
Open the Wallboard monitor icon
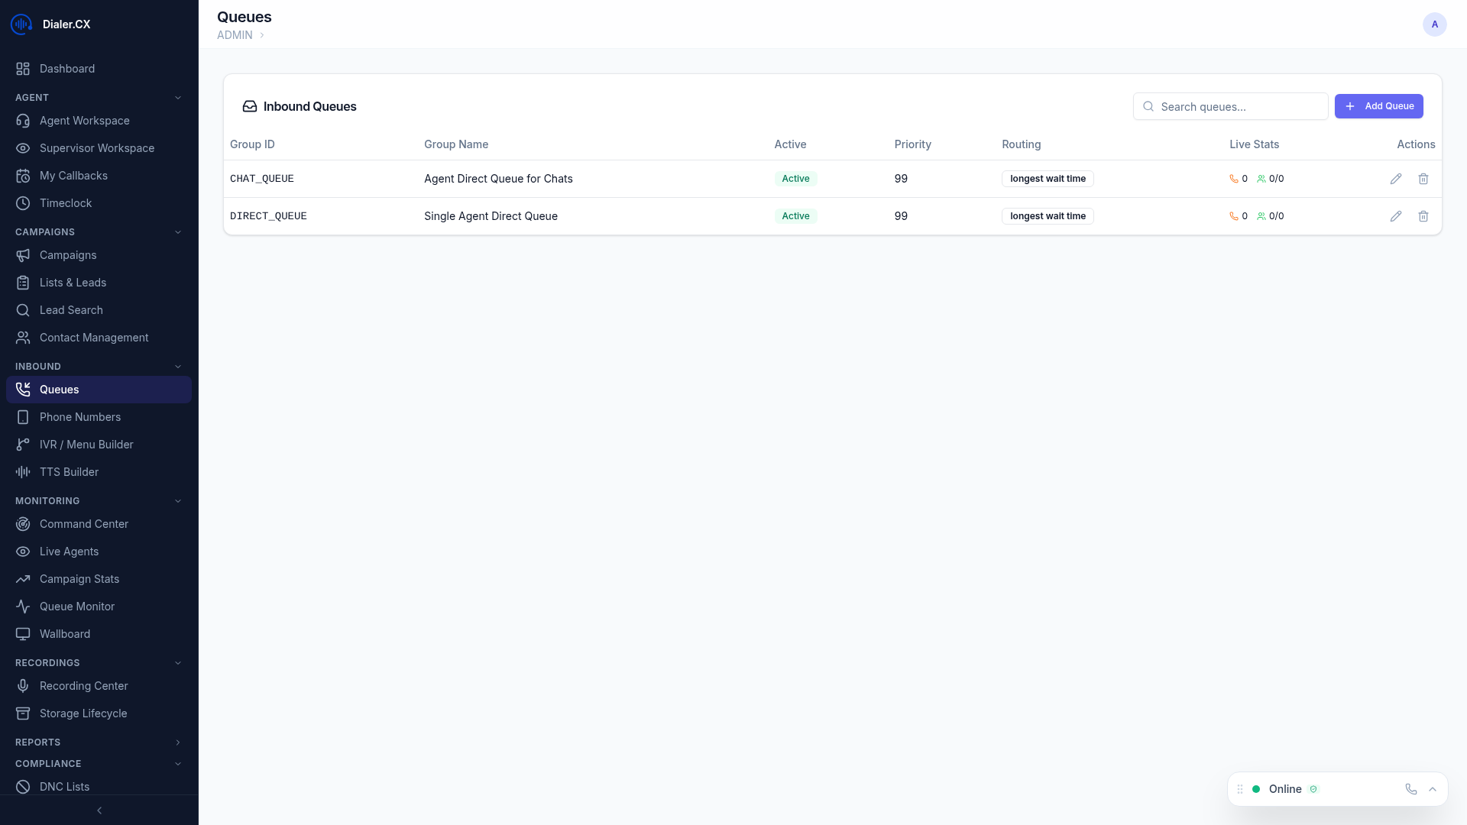24,634
